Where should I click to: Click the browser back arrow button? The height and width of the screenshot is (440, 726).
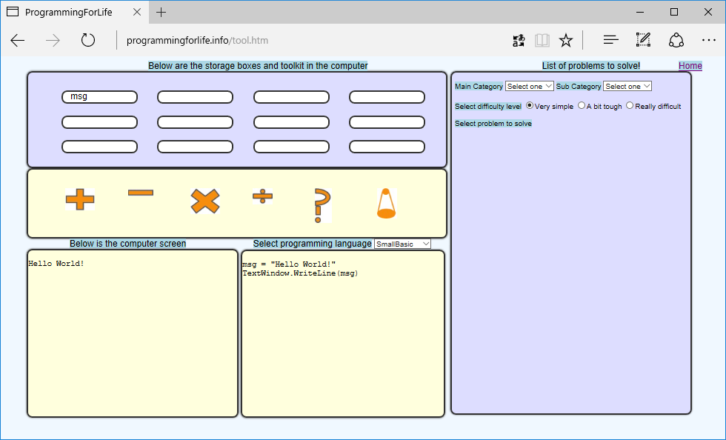(18, 40)
